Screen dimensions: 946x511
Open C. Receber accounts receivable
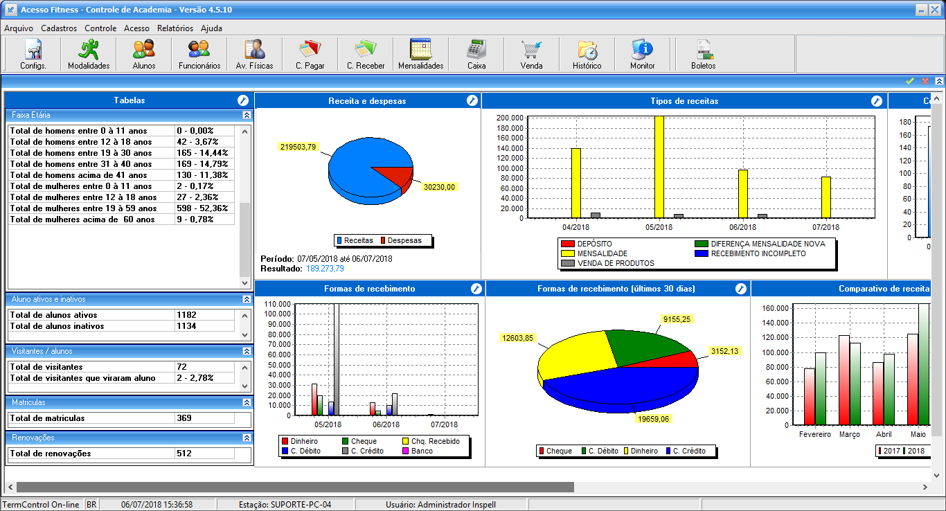[366, 54]
